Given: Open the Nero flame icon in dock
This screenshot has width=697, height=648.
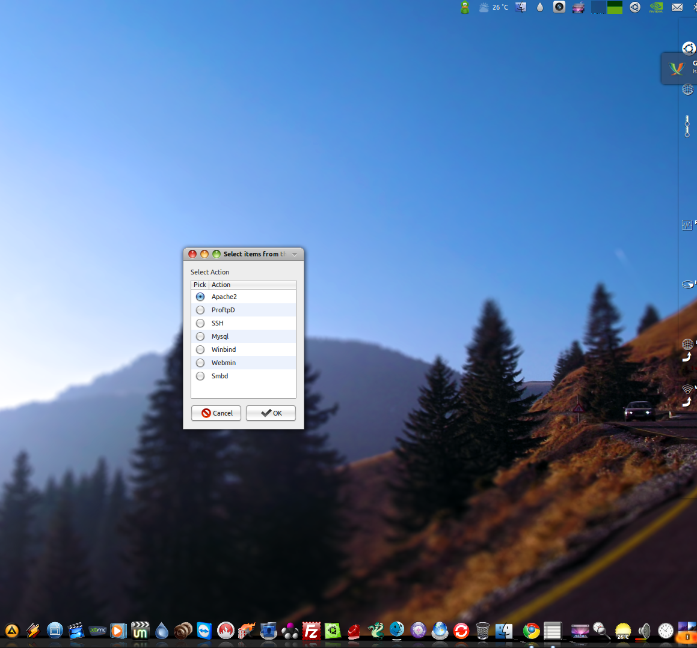Looking at the screenshot, I should pos(226,631).
